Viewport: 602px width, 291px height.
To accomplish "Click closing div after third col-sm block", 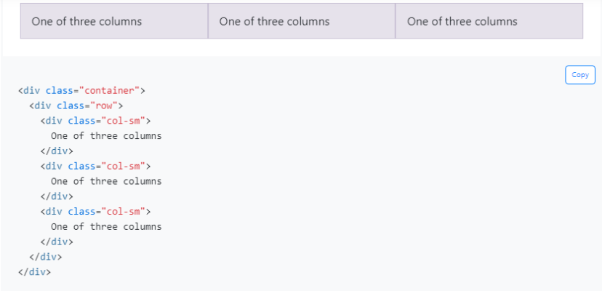I will (x=57, y=242).
